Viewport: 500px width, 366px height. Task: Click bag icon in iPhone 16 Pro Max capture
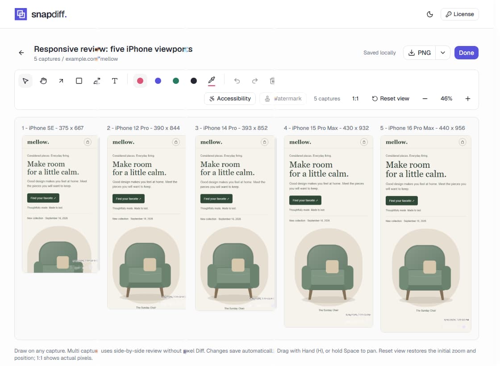tap(462, 142)
